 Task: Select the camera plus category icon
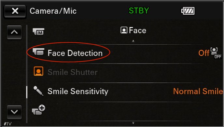pyautogui.click(x=38, y=110)
